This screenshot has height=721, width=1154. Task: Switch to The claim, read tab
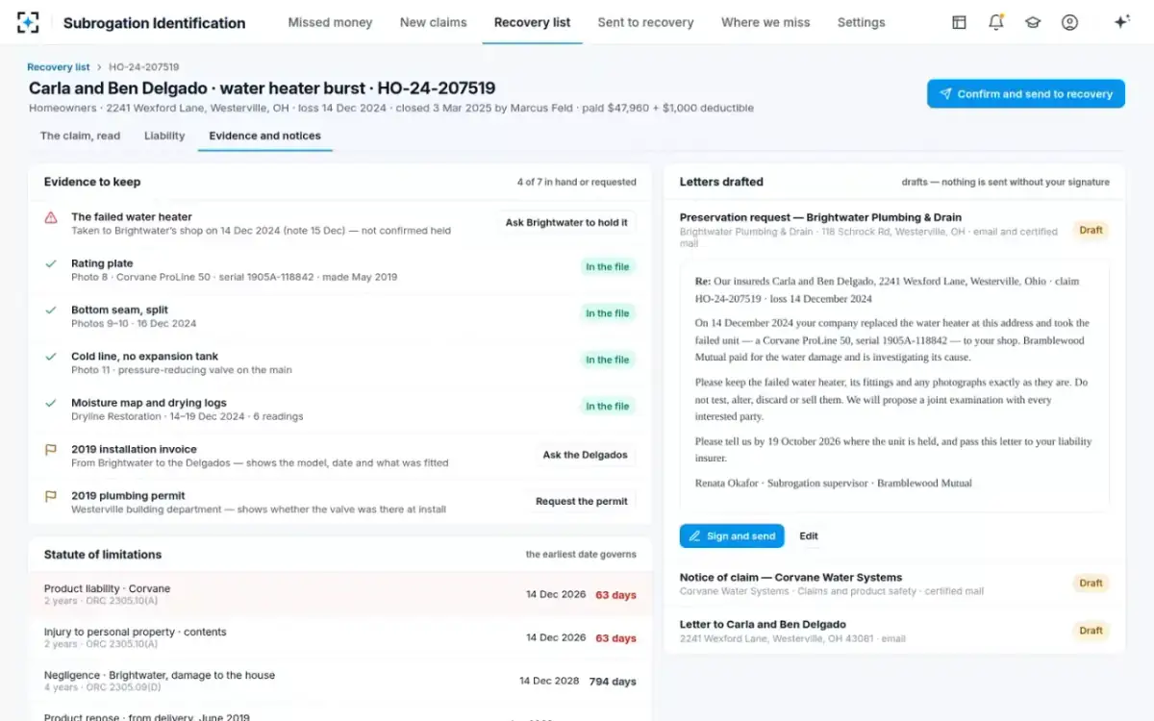pos(81,136)
